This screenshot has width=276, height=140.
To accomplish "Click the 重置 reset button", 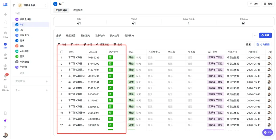I will click(x=248, y=44).
